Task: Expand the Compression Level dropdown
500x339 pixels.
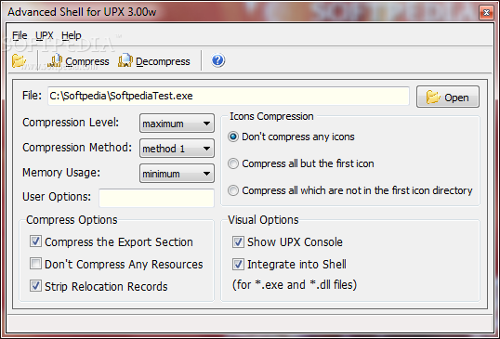Action: tap(177, 123)
